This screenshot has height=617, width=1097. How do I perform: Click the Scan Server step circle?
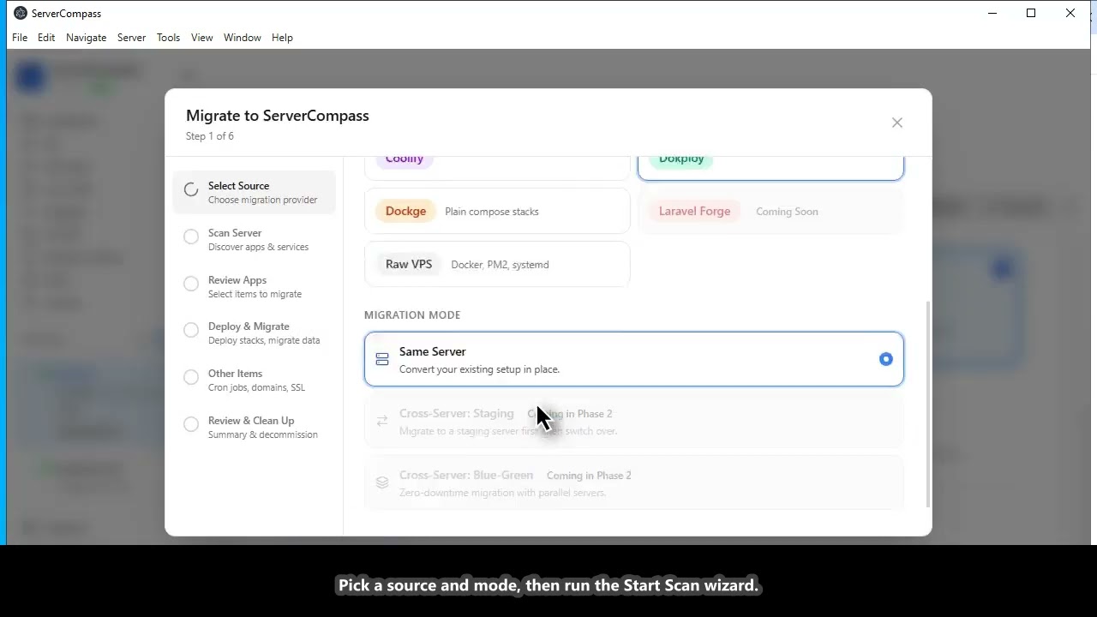[x=191, y=237]
